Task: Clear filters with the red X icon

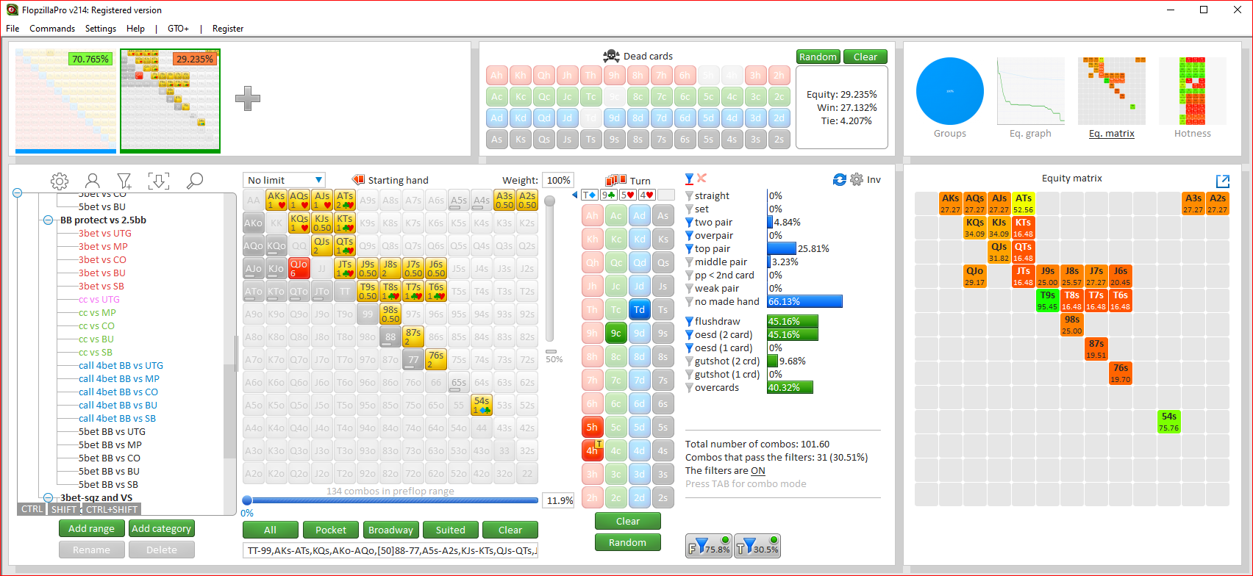Action: tap(702, 179)
